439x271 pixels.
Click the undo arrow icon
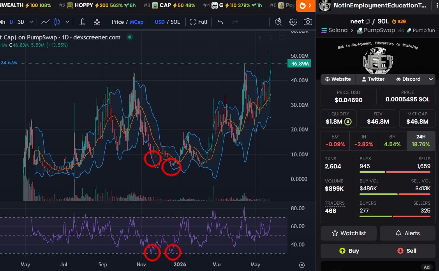[x=220, y=22]
